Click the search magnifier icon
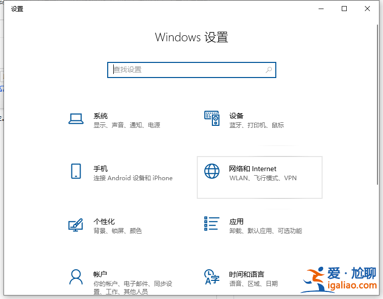The height and width of the screenshot is (299, 383). (269, 70)
